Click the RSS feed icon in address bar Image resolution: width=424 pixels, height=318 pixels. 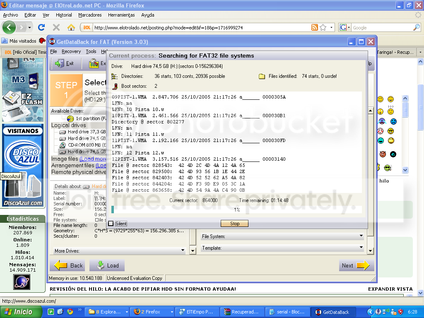tap(315, 28)
